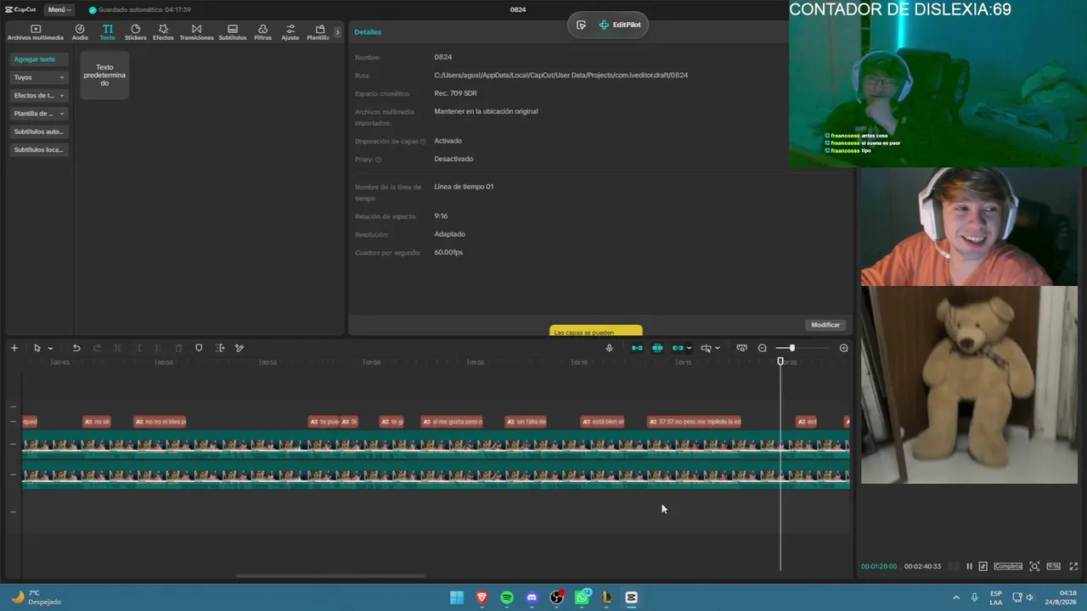The image size is (1087, 611).
Task: Click the microphone record voiceover icon
Action: coord(609,348)
